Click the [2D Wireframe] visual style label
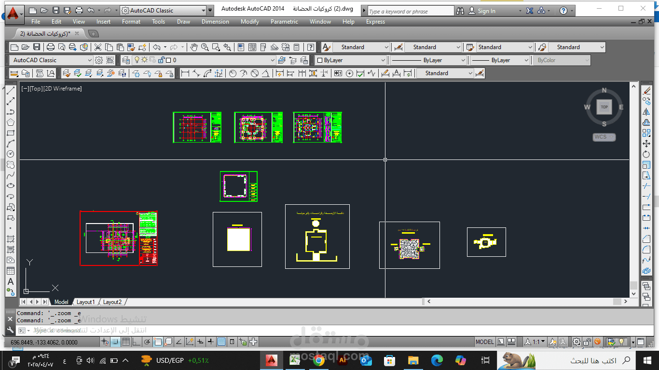Viewport: 659px width, 370px height. (x=62, y=89)
